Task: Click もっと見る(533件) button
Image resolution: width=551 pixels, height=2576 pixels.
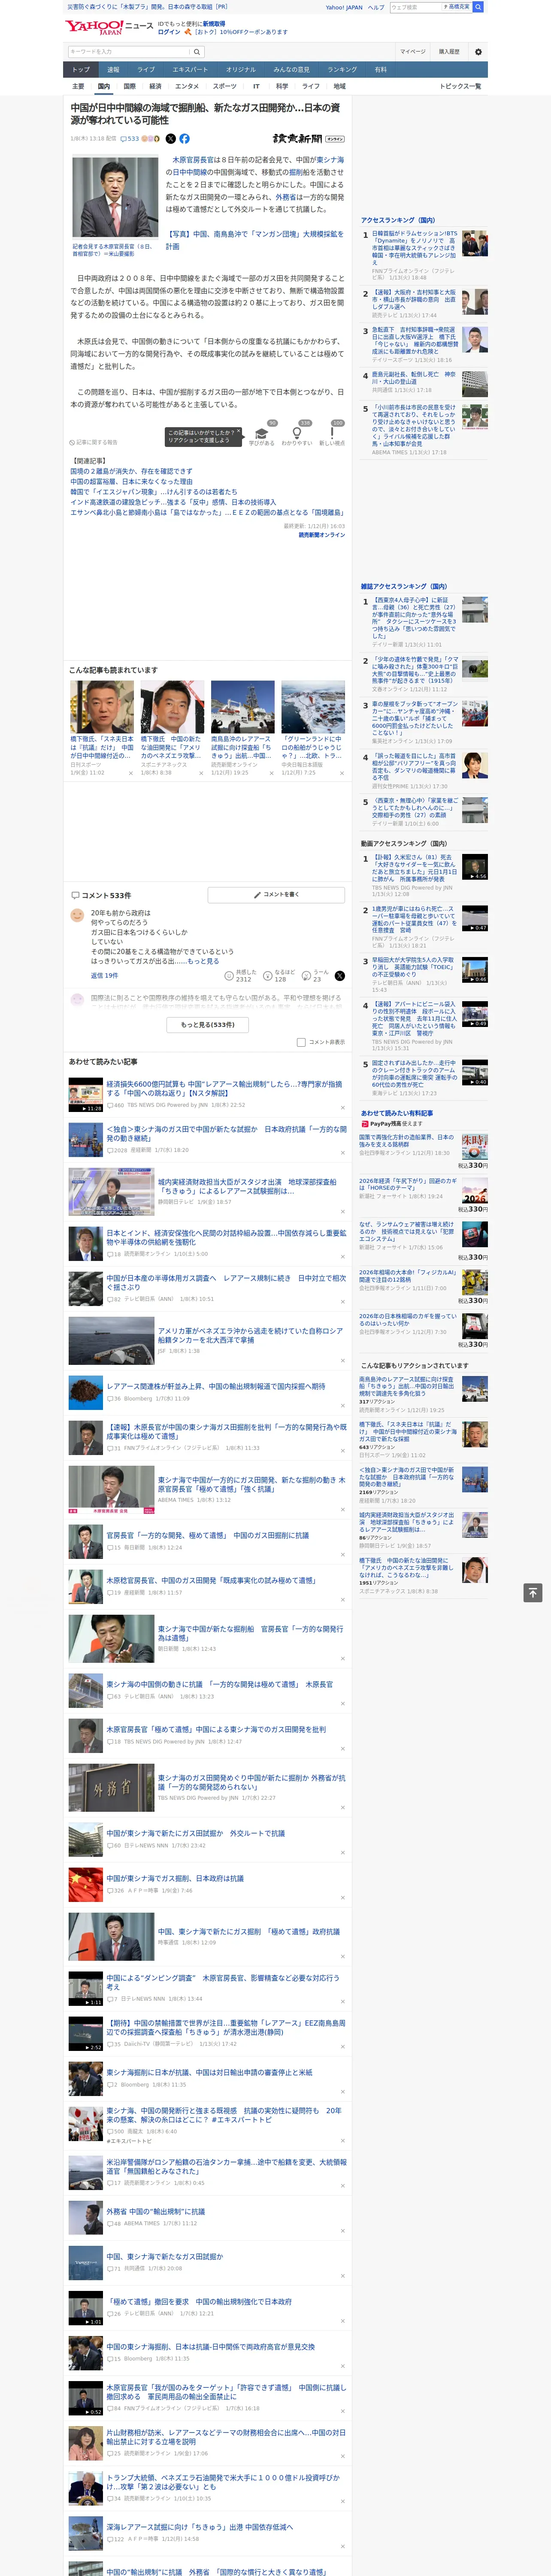Action: tap(207, 1025)
